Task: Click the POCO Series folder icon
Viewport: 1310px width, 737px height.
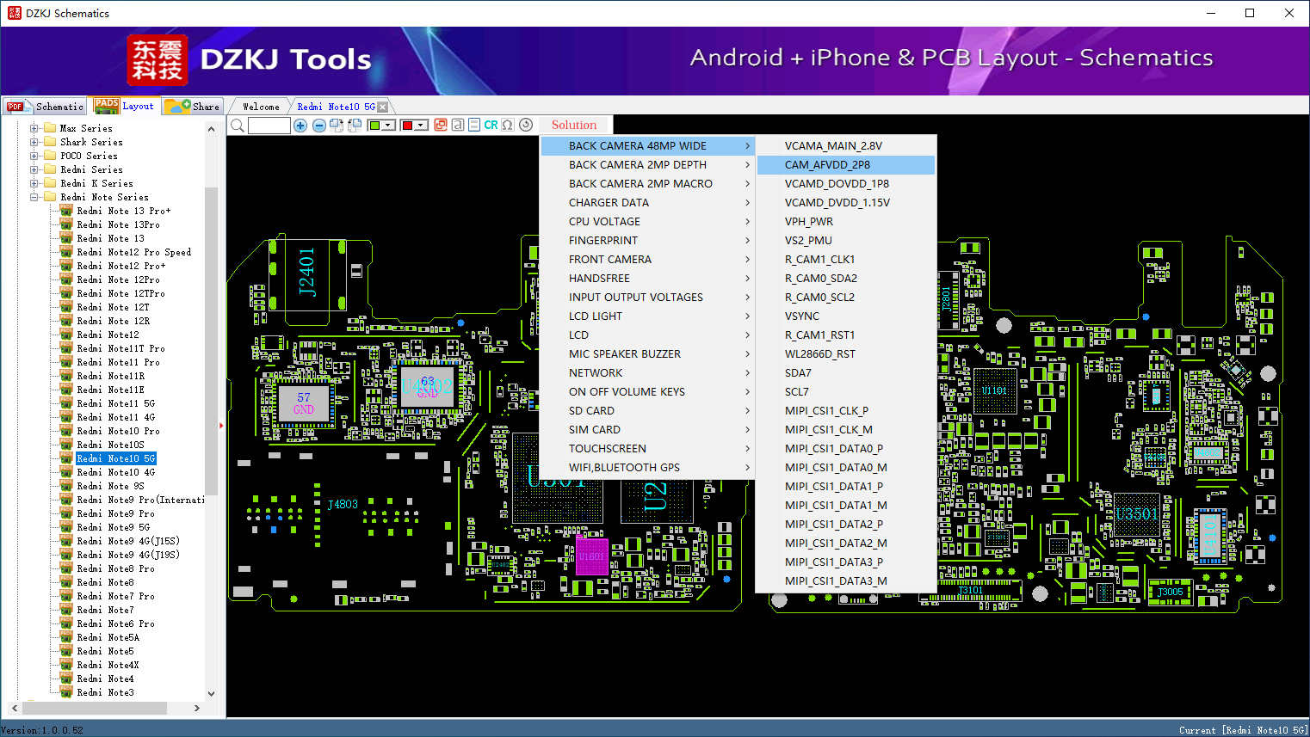Action: coord(50,156)
